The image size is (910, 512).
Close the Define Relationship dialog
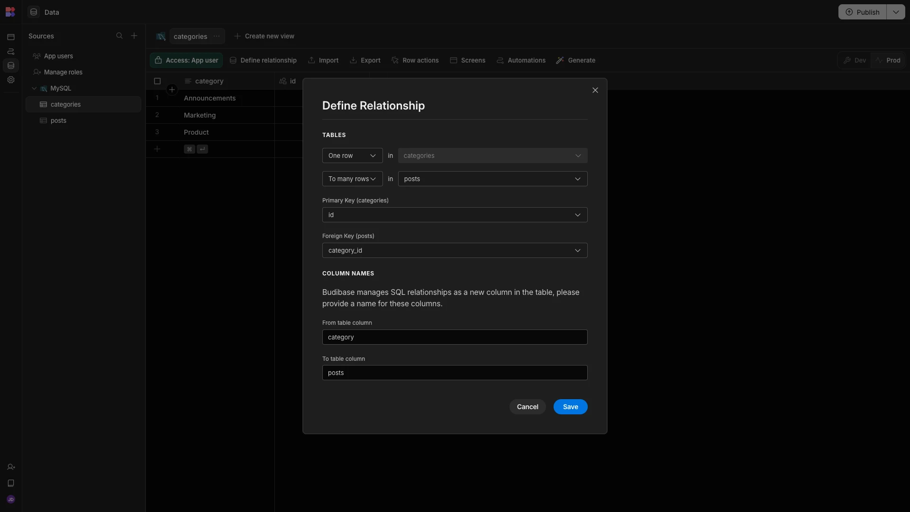point(595,90)
